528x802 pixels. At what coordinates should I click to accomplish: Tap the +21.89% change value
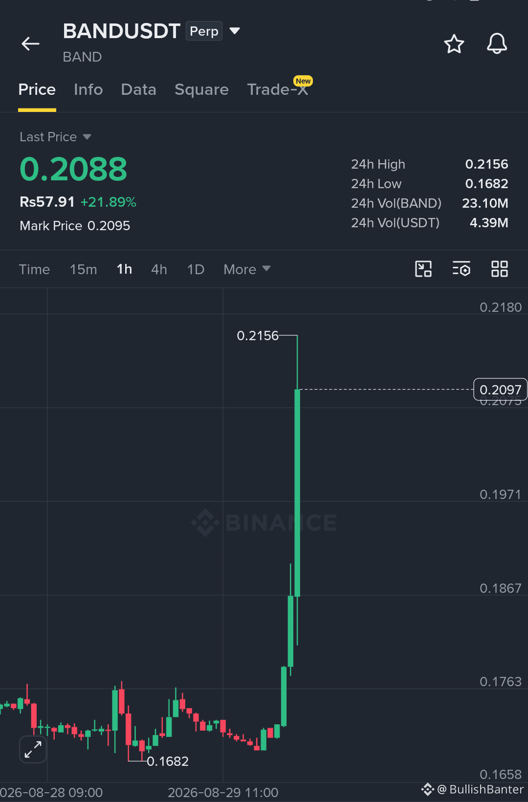109,202
